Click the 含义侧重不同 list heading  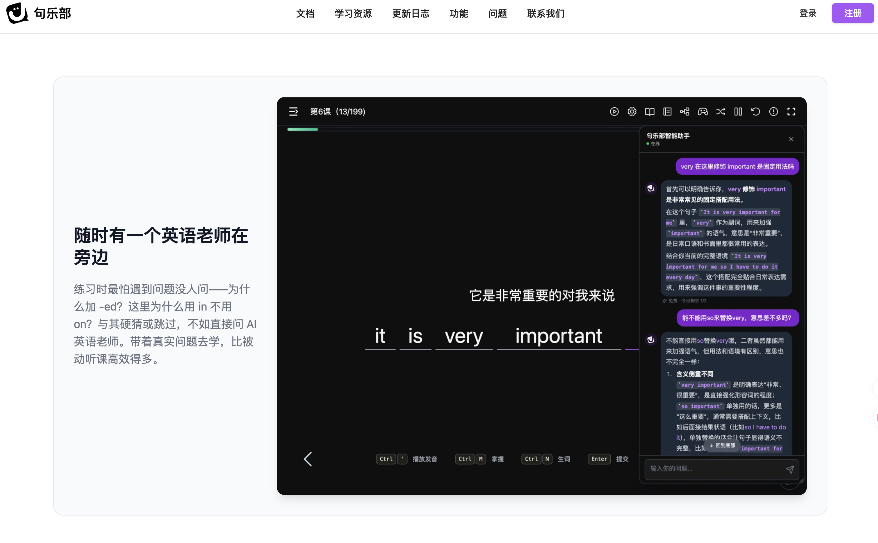[694, 374]
